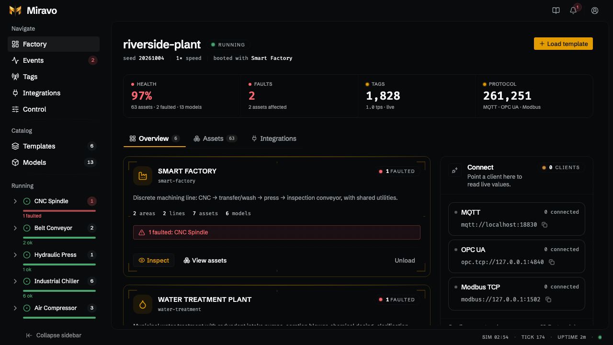Image resolution: width=613 pixels, height=345 pixels.
Task: Inspect the Smart Factory template
Action: click(x=154, y=260)
